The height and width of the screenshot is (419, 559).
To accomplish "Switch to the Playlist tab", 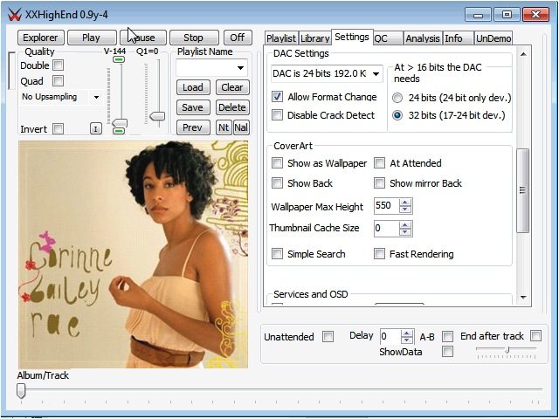I will 281,38.
